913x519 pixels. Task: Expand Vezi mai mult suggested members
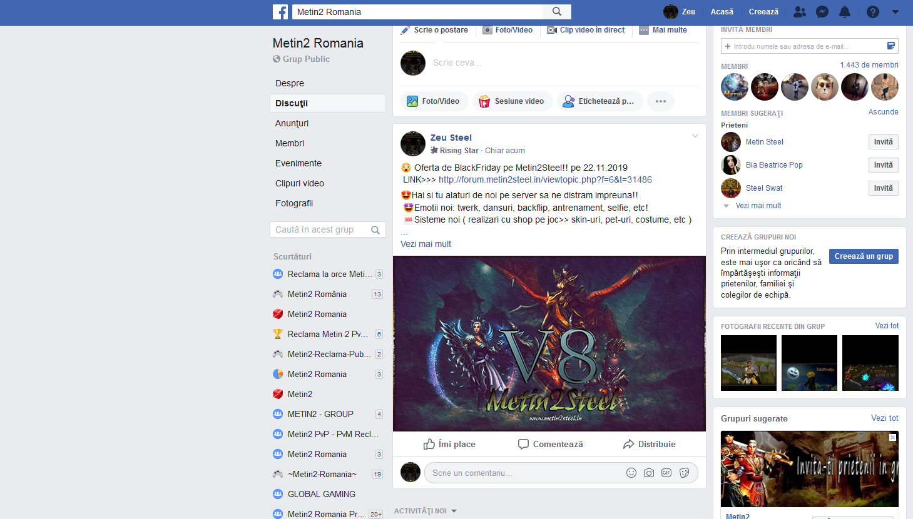click(x=758, y=206)
